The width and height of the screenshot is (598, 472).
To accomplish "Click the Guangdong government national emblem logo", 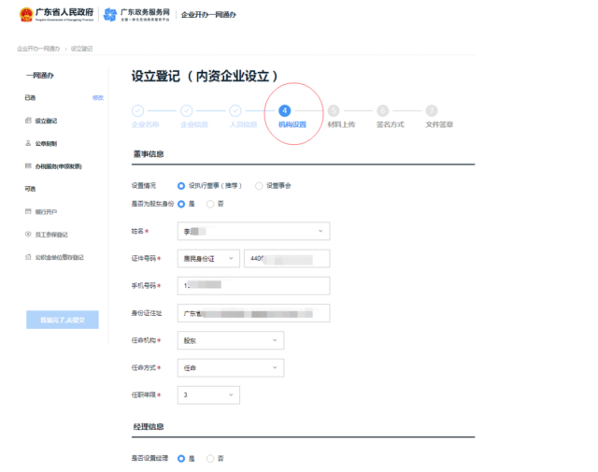I will coord(26,15).
